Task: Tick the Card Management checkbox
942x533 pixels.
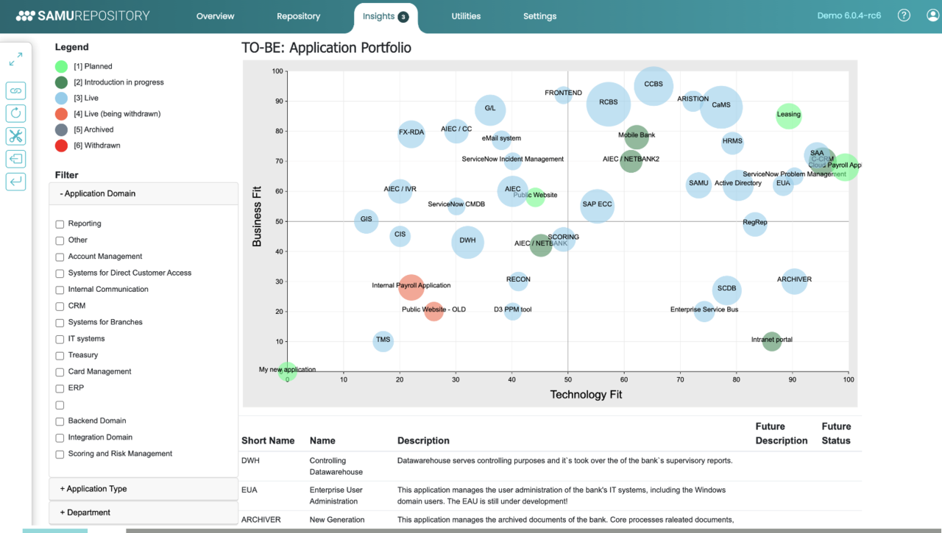Action: [x=60, y=372]
